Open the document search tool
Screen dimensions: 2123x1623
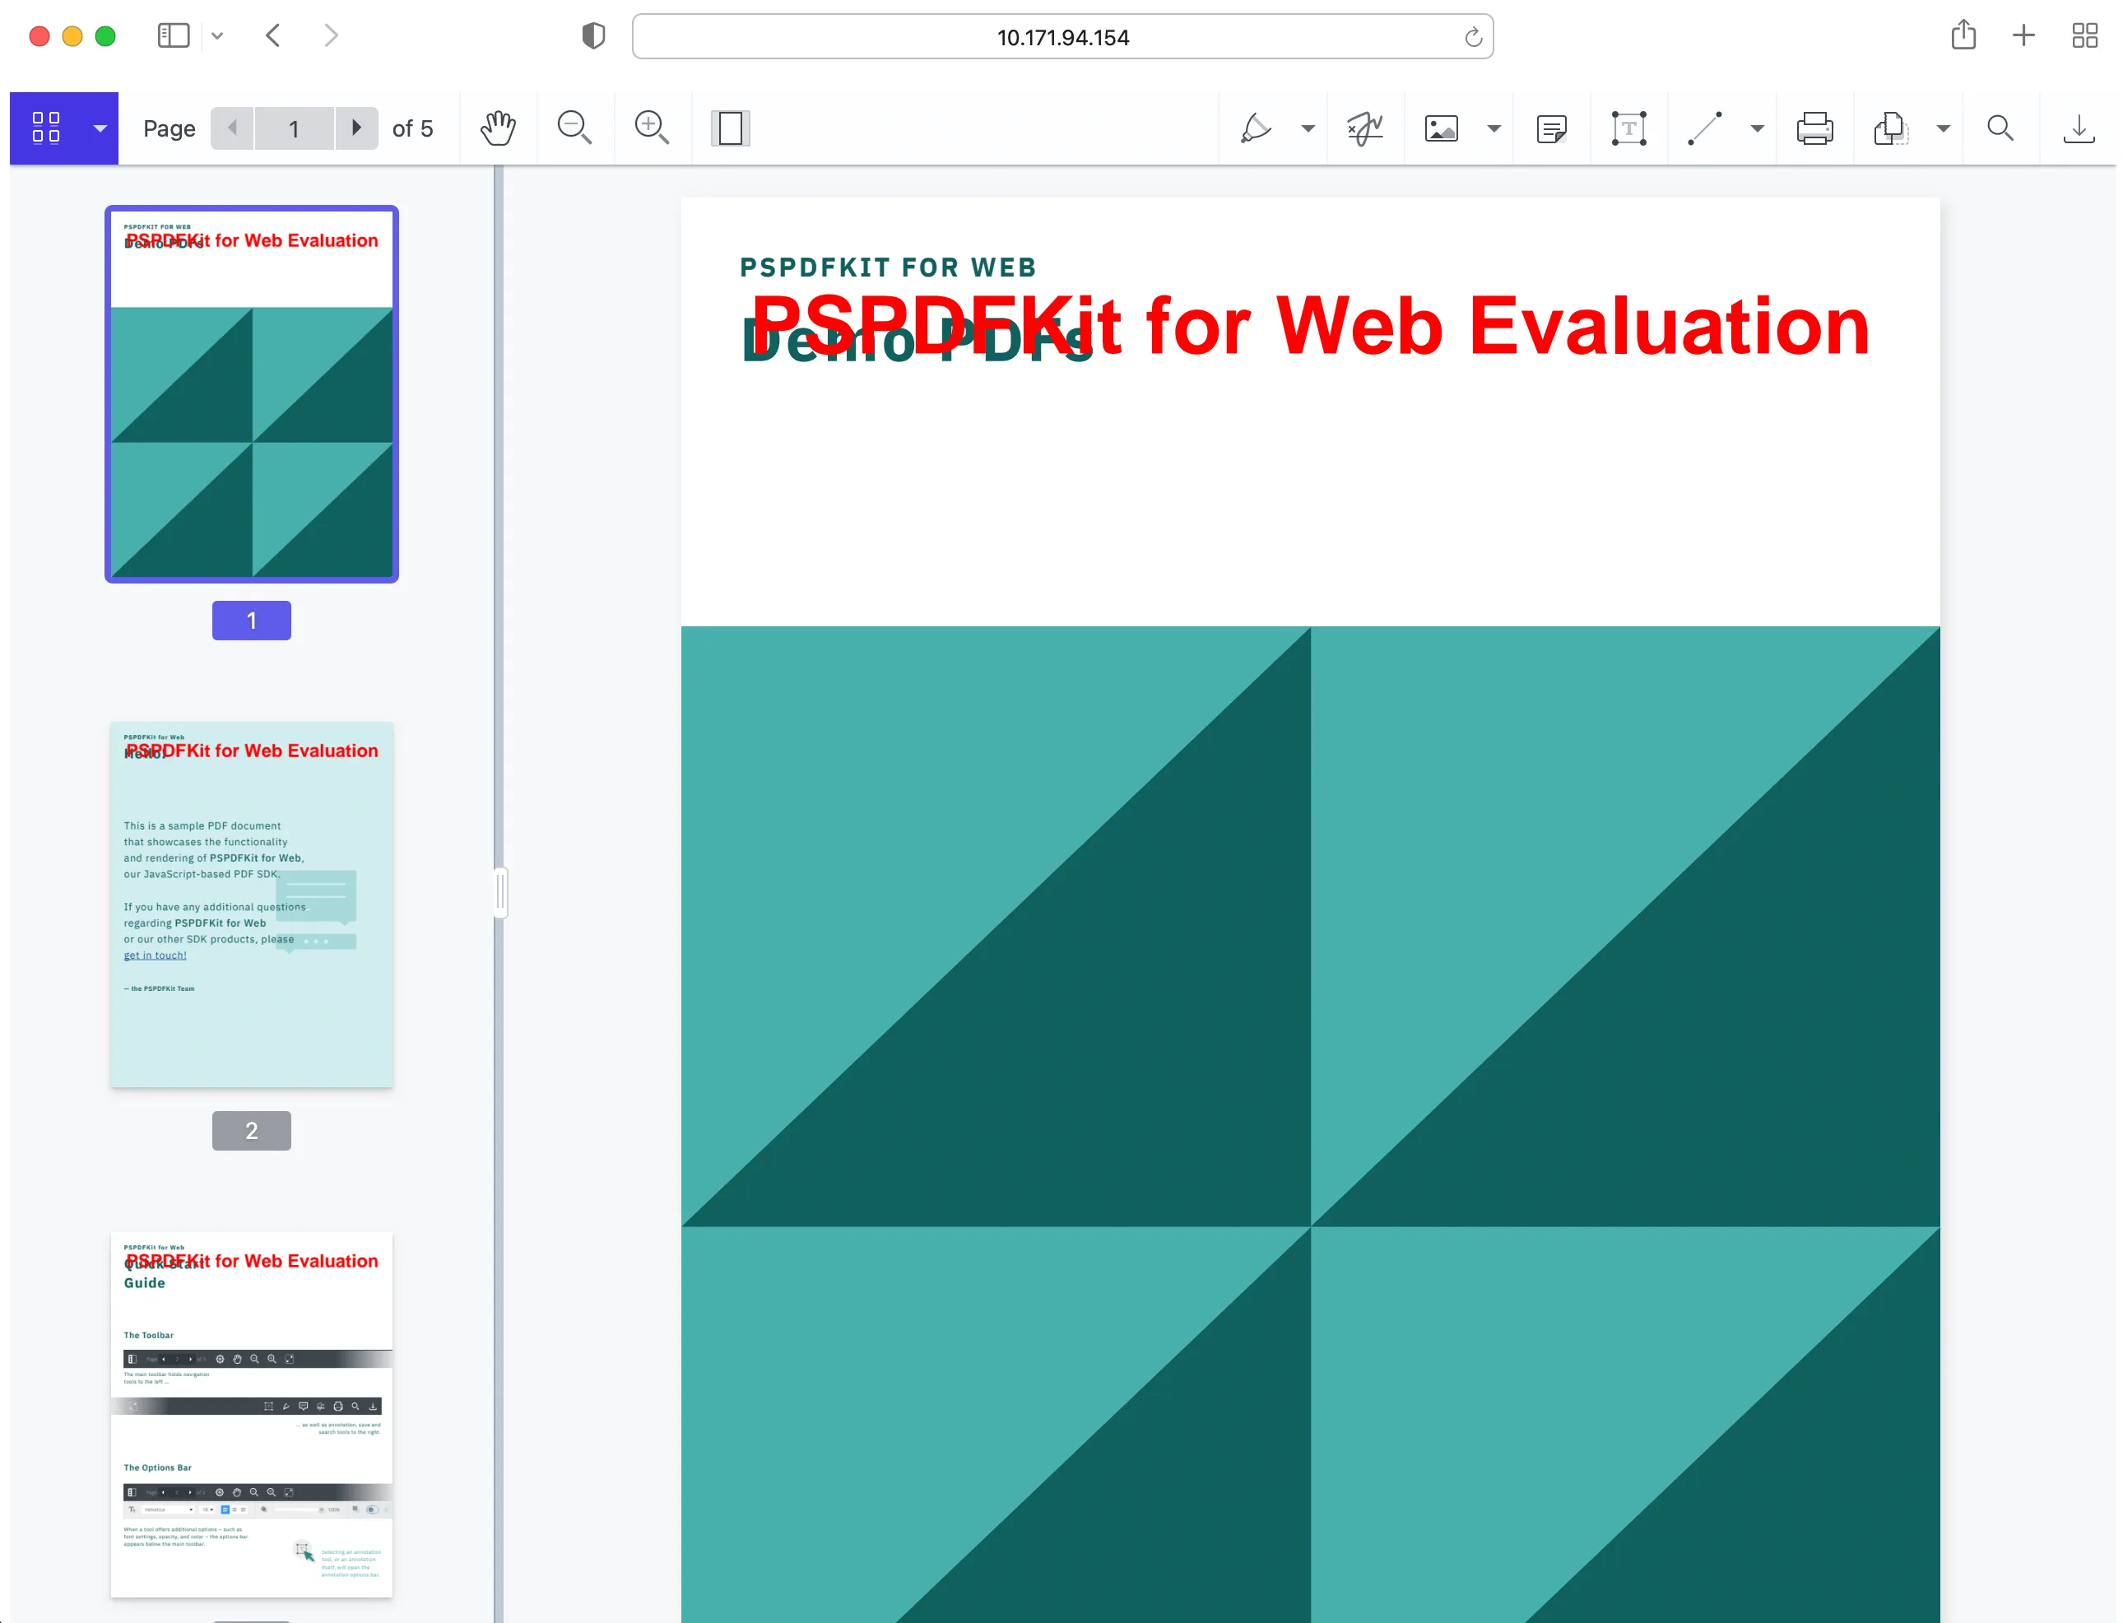click(x=2000, y=128)
